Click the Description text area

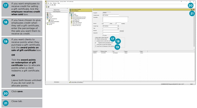click(115, 19)
